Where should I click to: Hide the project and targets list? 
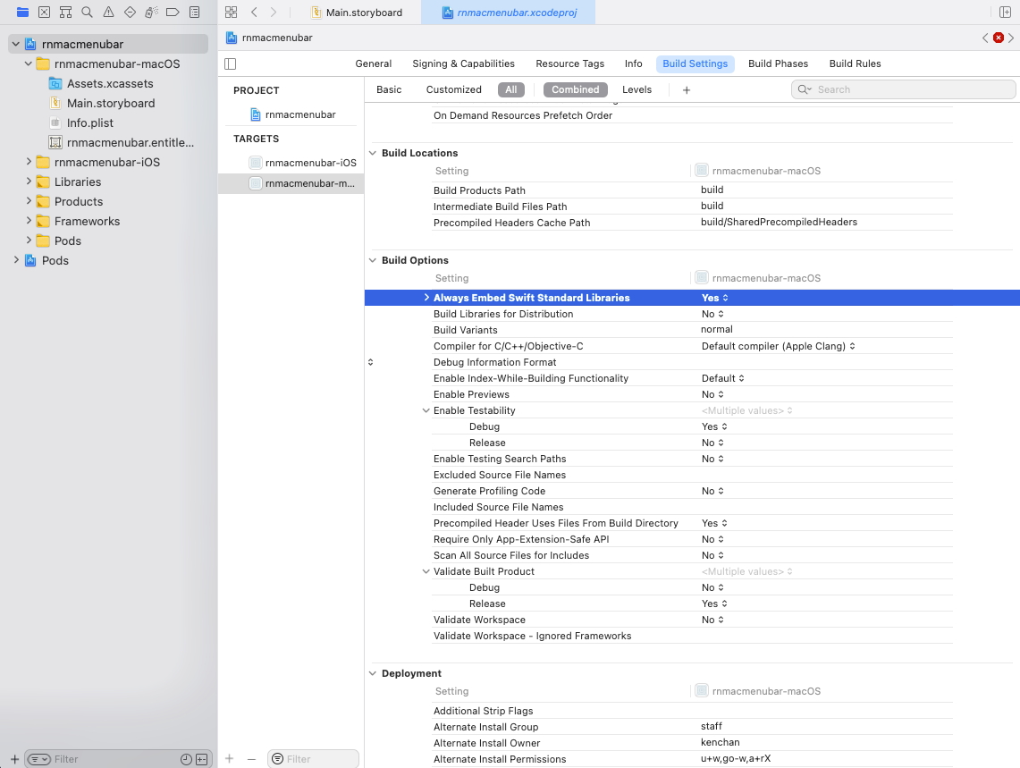coord(231,63)
